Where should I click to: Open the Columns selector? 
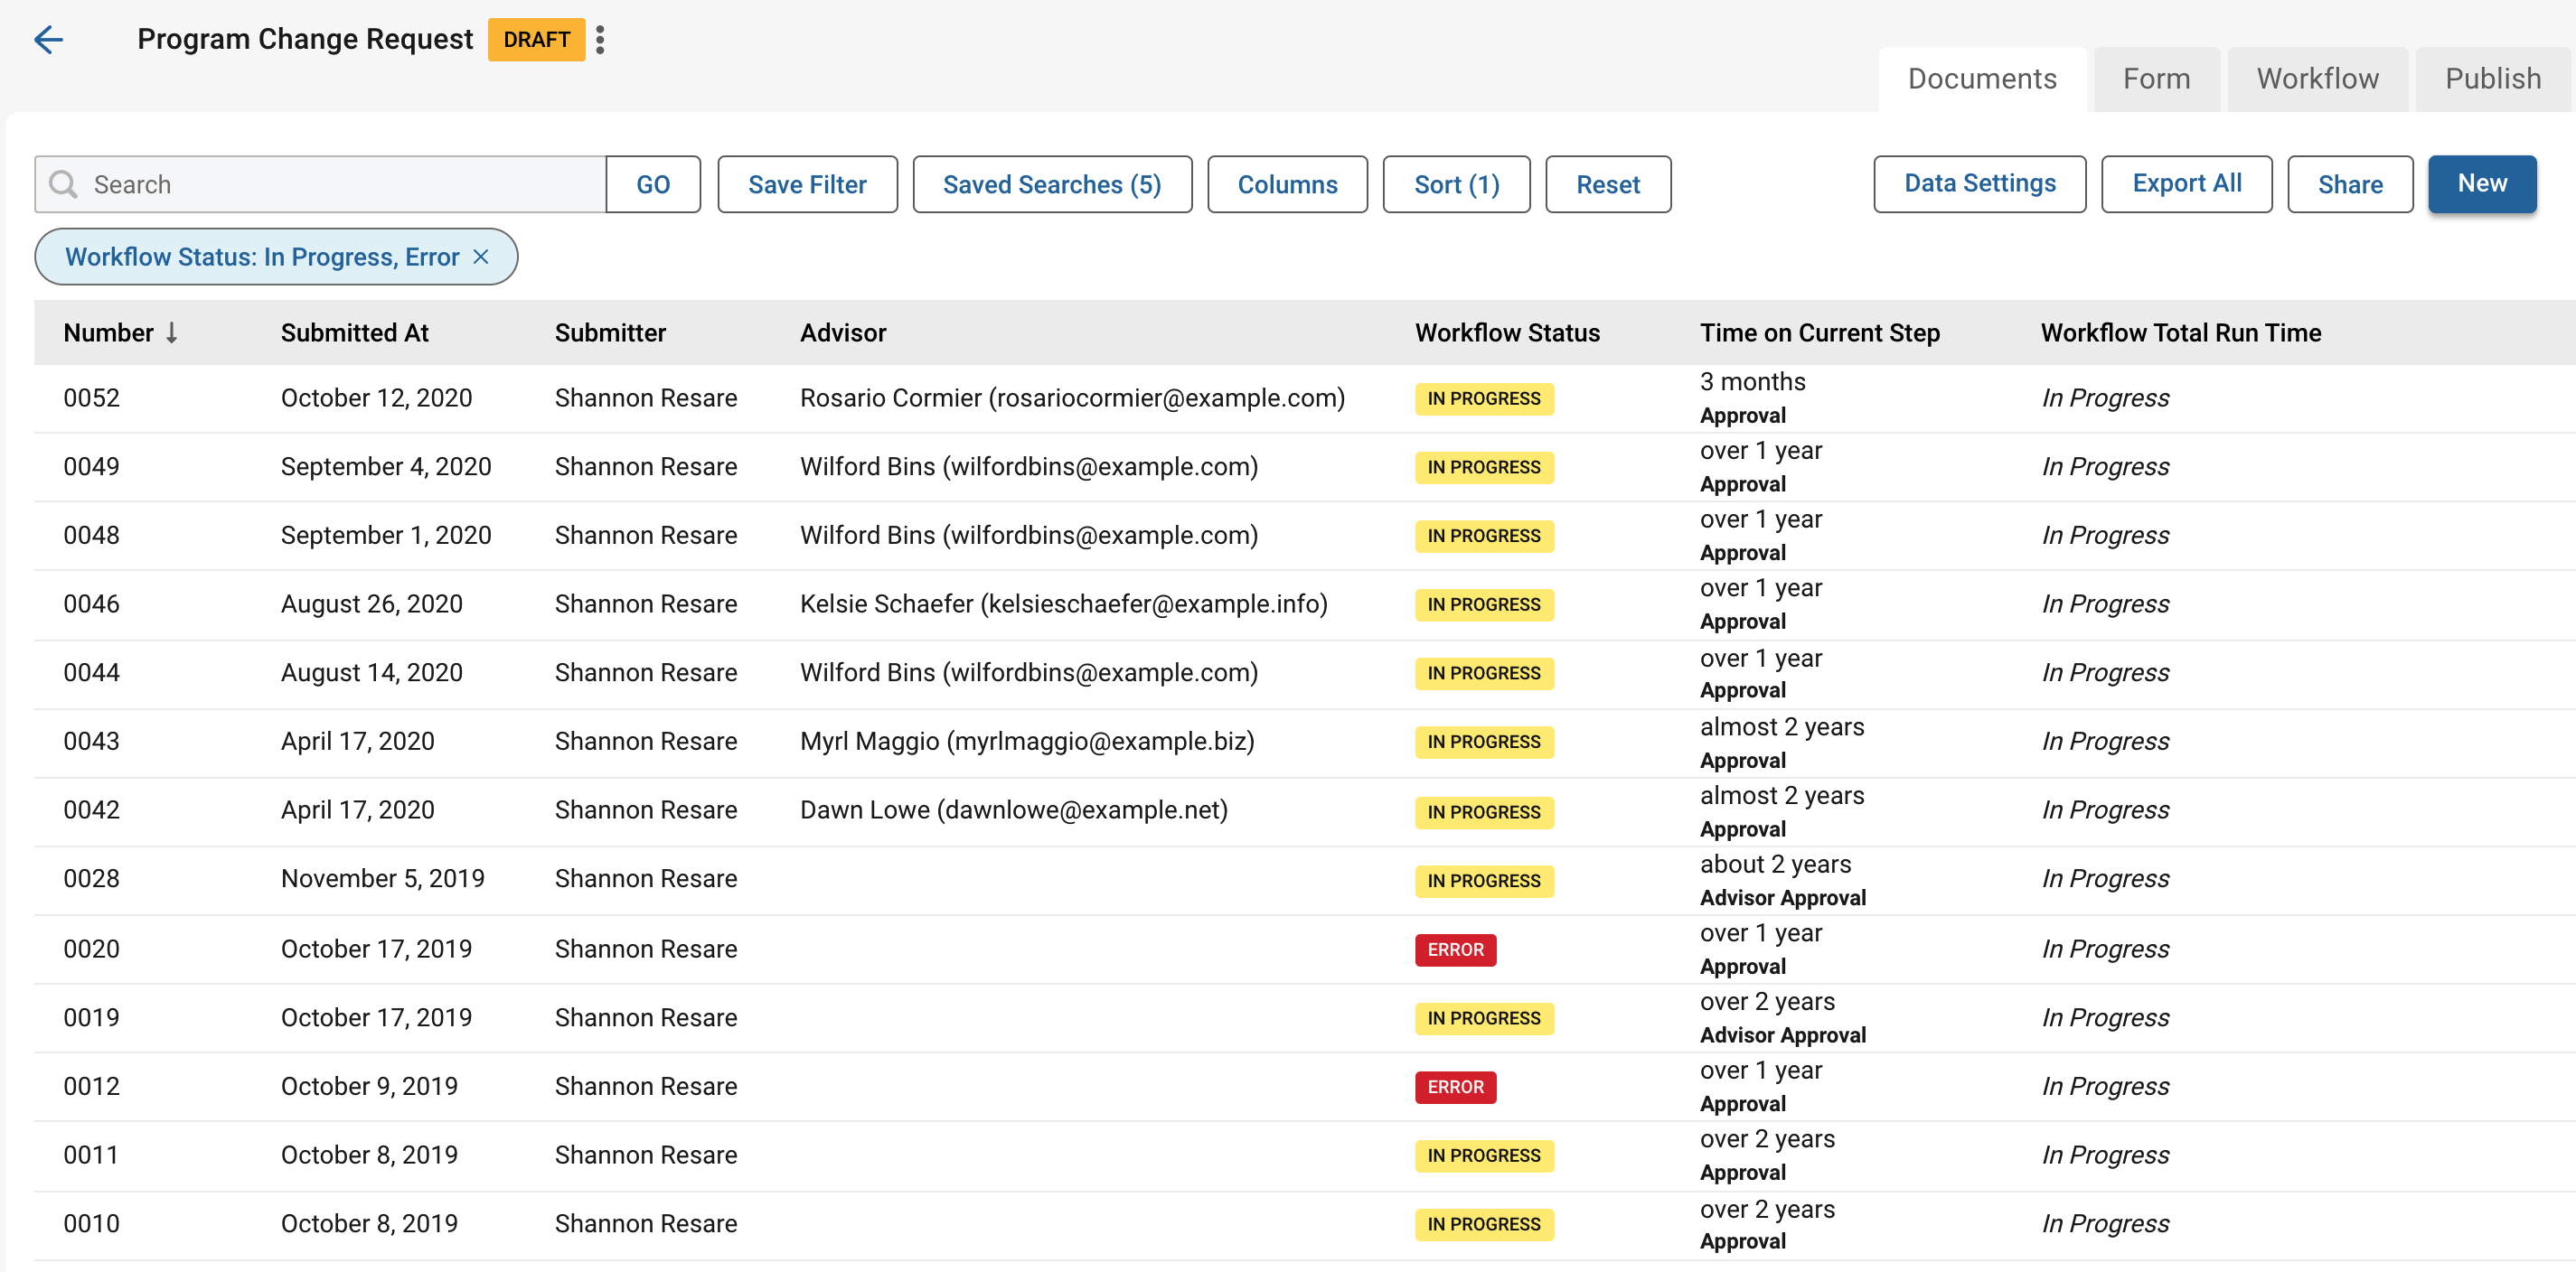(x=1287, y=184)
